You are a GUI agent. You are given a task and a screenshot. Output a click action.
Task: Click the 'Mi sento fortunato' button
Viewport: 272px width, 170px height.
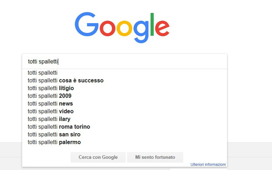155,157
